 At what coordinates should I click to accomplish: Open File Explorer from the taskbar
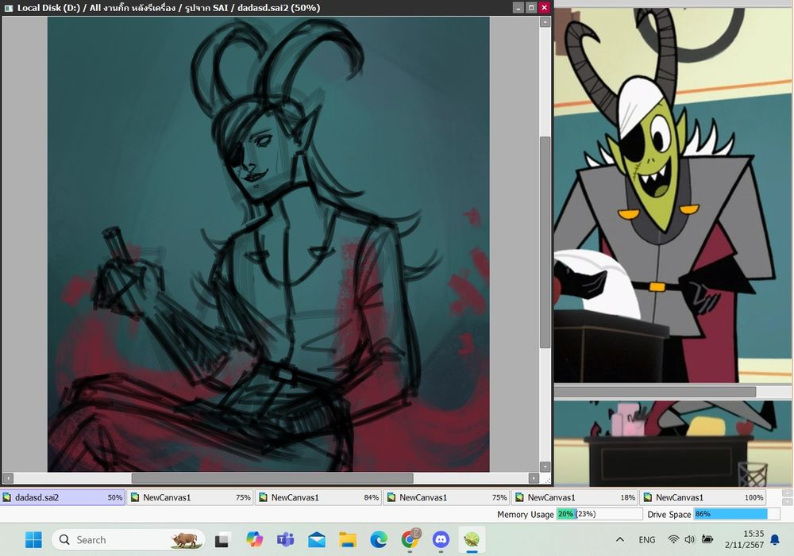point(348,540)
